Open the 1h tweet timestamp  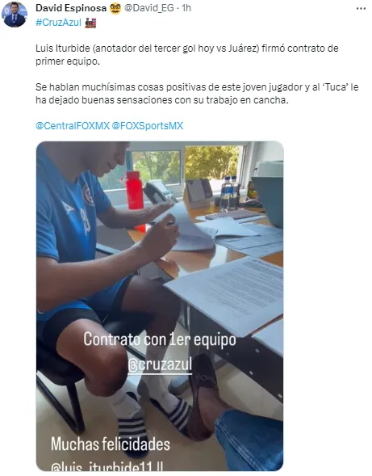[x=186, y=8]
